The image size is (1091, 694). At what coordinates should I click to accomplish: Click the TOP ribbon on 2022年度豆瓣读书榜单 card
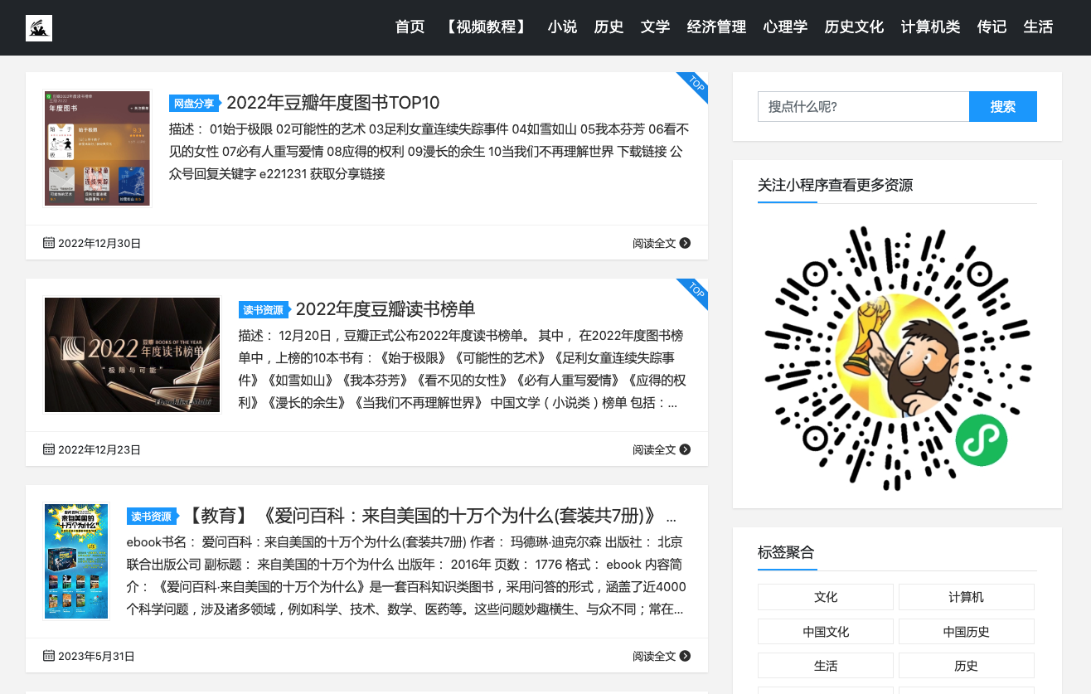click(696, 290)
